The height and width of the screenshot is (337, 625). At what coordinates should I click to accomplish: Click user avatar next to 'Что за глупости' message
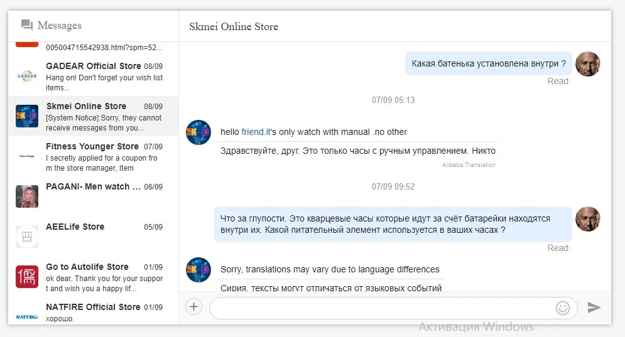click(x=587, y=219)
